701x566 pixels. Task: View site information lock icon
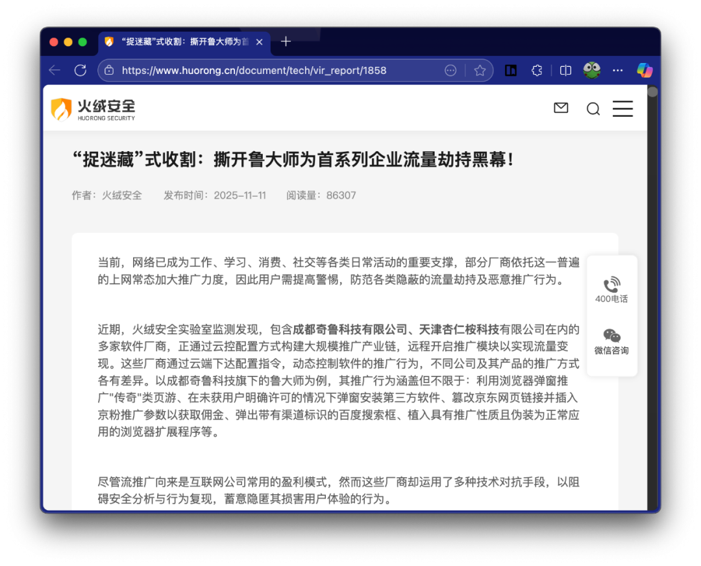[109, 70]
